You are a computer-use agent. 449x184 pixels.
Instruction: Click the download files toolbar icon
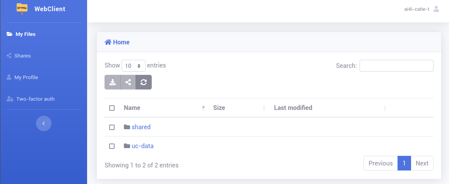point(113,82)
